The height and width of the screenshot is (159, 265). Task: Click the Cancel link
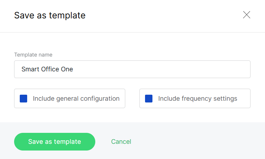[121, 142]
